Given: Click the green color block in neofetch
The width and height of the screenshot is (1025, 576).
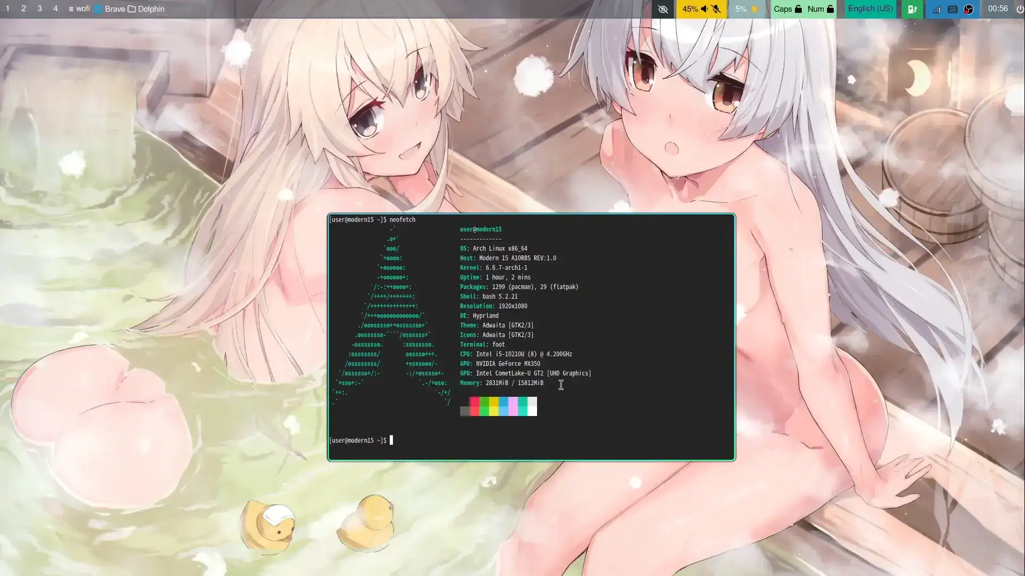Looking at the screenshot, I should 484,406.
